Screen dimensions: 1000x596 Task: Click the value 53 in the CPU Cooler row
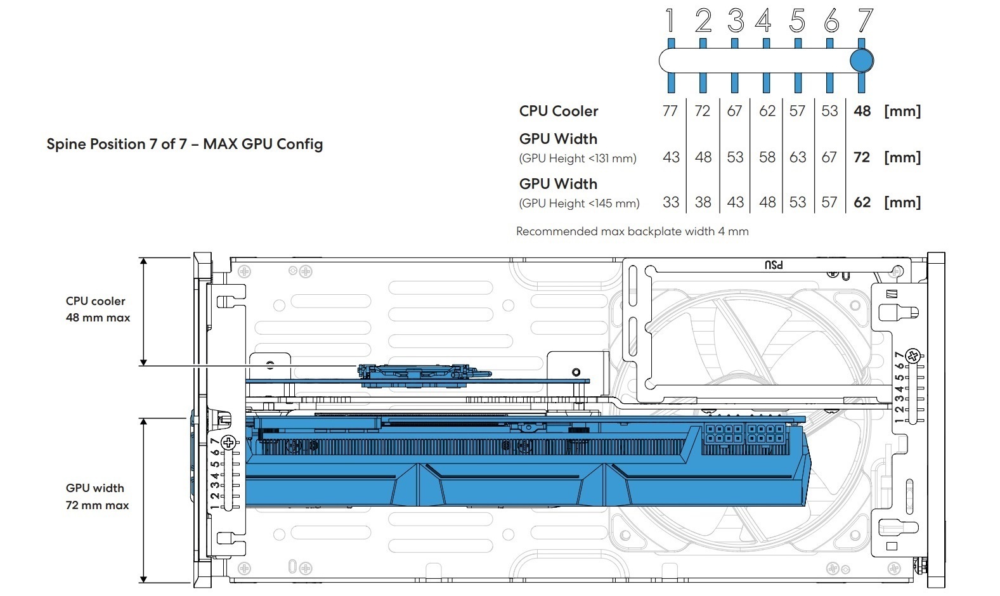pos(829,111)
